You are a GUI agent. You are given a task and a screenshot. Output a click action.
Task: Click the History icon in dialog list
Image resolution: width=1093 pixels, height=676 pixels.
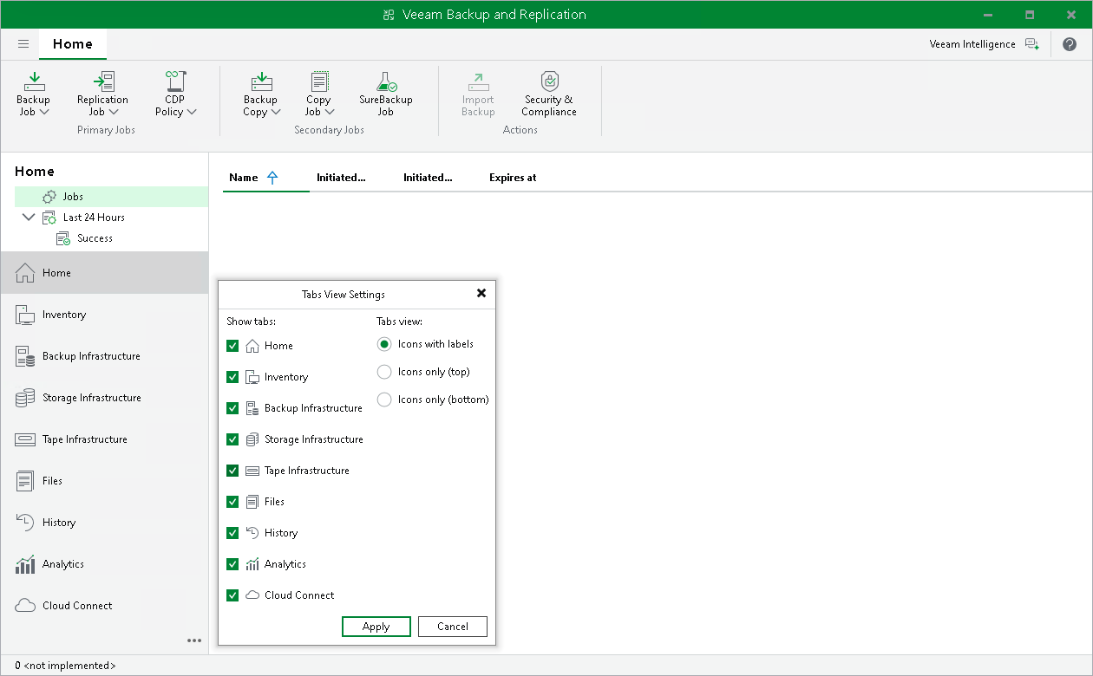tap(252, 533)
